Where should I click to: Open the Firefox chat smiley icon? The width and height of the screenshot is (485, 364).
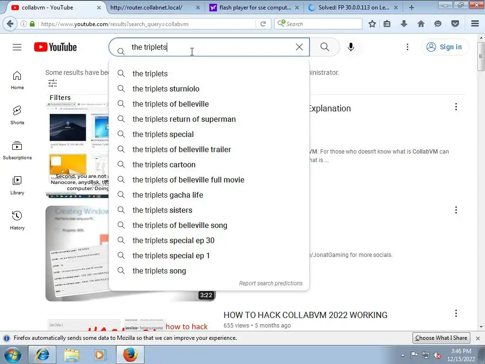[x=438, y=24]
